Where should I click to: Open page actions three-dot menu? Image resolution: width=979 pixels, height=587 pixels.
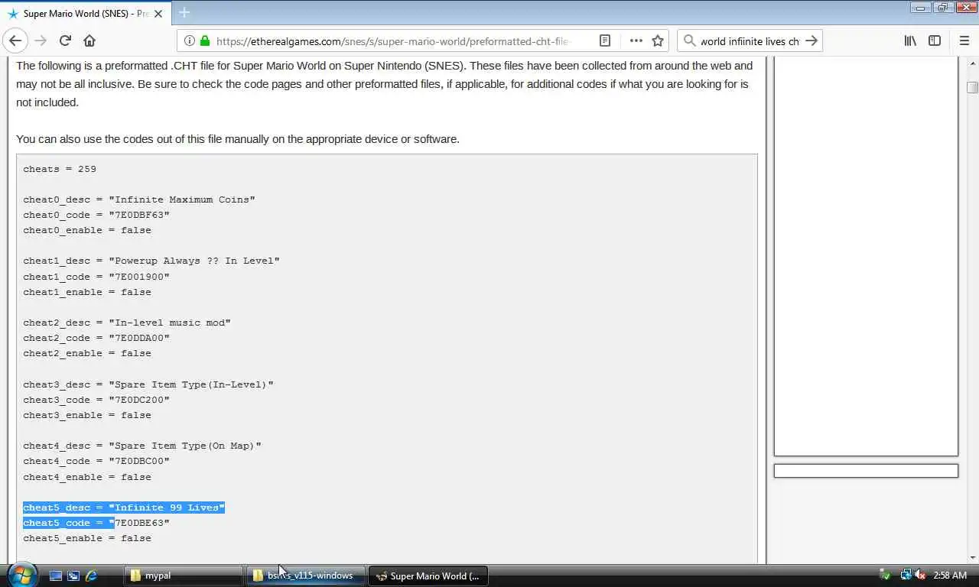click(x=636, y=41)
